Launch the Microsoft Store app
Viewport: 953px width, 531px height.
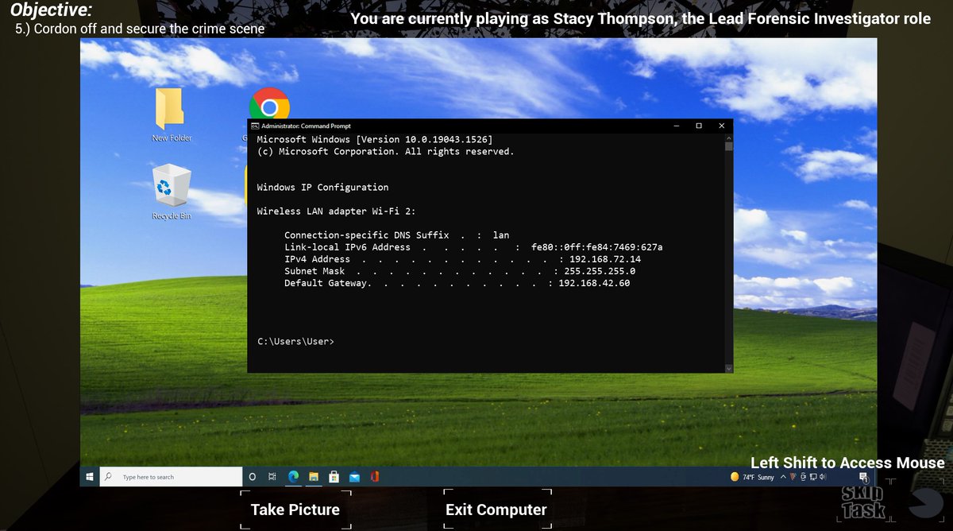(334, 476)
